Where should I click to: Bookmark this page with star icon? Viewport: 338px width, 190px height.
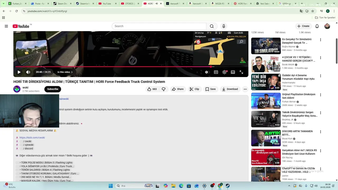313,11
